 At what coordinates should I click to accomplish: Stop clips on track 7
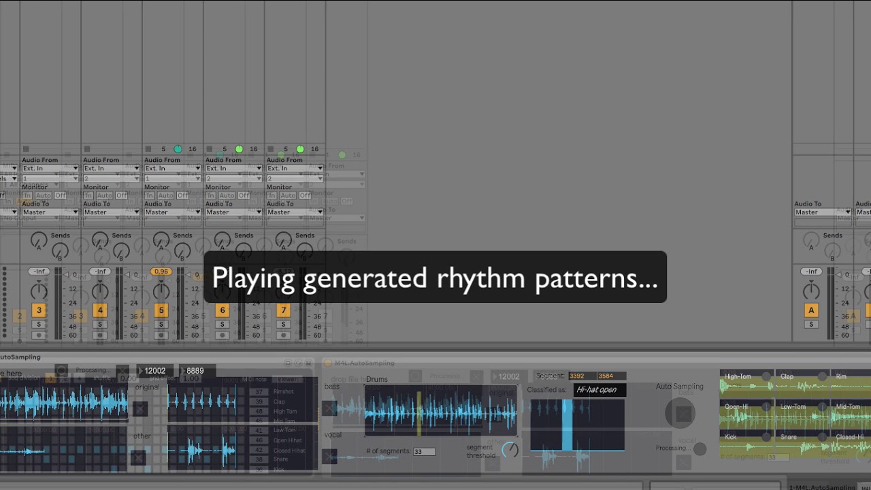pos(271,149)
